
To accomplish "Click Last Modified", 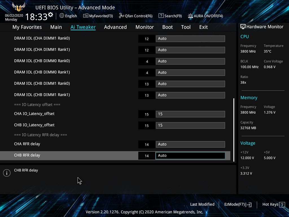I will [x=202, y=205].
